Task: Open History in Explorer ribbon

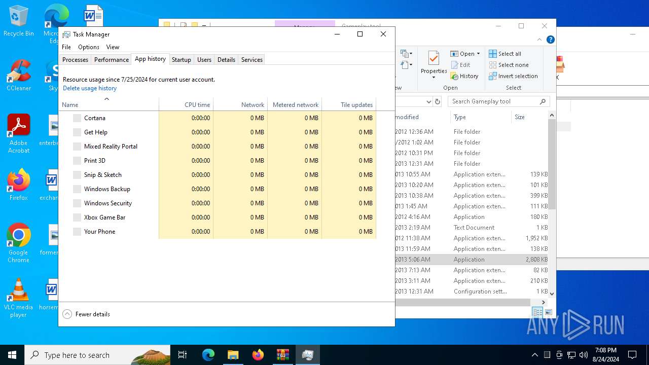Action: point(464,76)
